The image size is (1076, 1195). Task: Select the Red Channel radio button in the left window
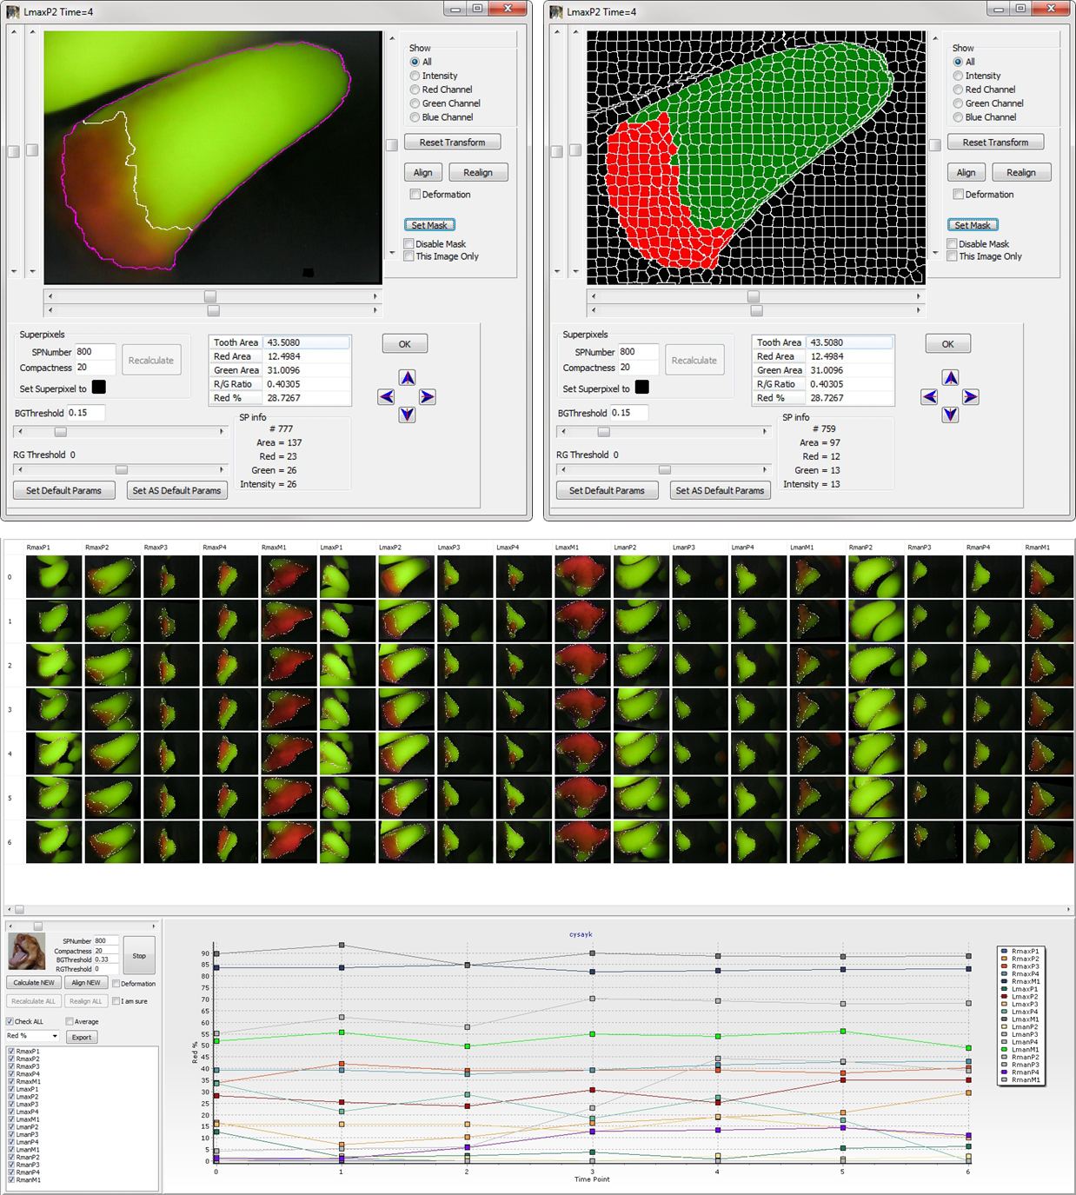coord(415,90)
